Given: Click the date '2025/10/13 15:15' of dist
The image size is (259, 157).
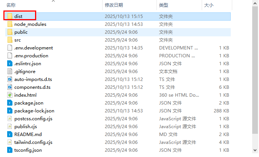Looking at the screenshot, I should point(124,16).
